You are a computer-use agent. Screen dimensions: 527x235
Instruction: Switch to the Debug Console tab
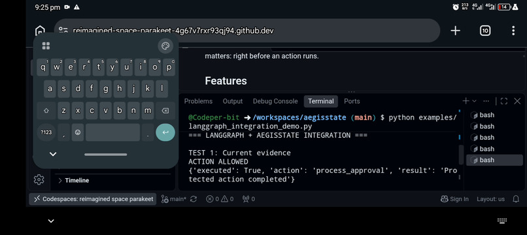[x=275, y=101]
